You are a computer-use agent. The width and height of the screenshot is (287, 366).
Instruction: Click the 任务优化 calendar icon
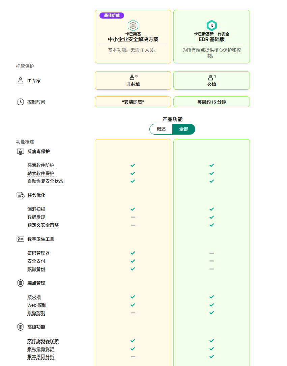20,195
